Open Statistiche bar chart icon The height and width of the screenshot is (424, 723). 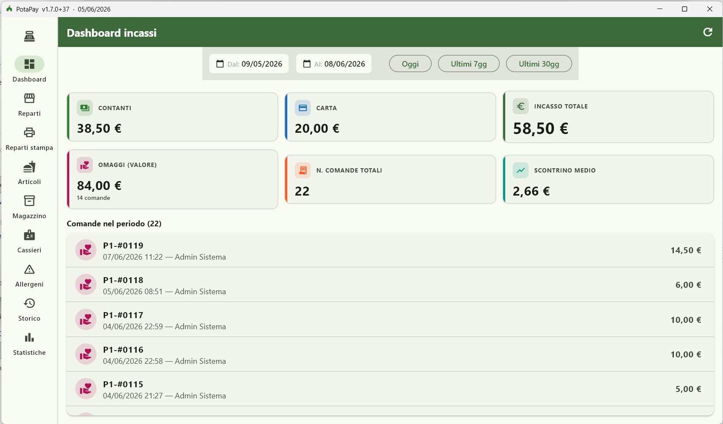tap(29, 337)
